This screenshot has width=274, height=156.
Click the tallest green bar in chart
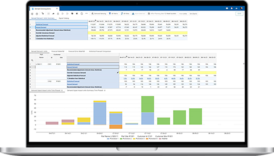click(147, 104)
